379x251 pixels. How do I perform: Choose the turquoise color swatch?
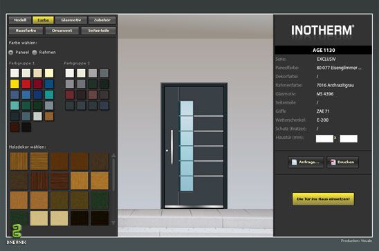49,95
